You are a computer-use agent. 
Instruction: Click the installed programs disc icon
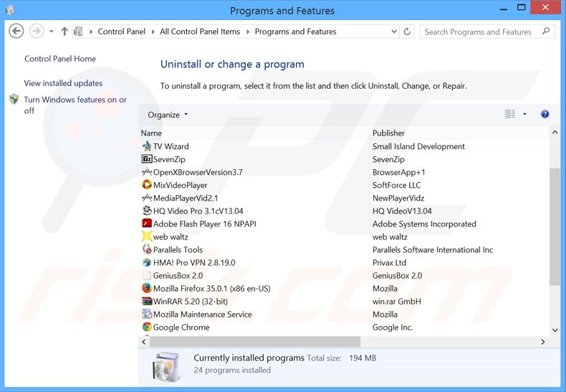tap(166, 367)
